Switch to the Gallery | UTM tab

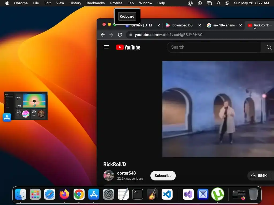[142, 25]
